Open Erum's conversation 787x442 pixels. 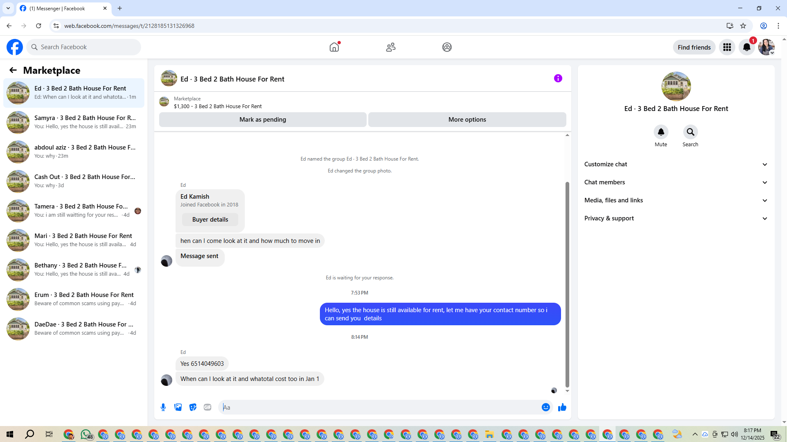tap(74, 299)
